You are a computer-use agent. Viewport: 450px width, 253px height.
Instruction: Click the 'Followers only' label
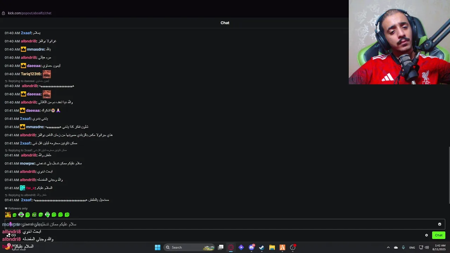pos(16,208)
